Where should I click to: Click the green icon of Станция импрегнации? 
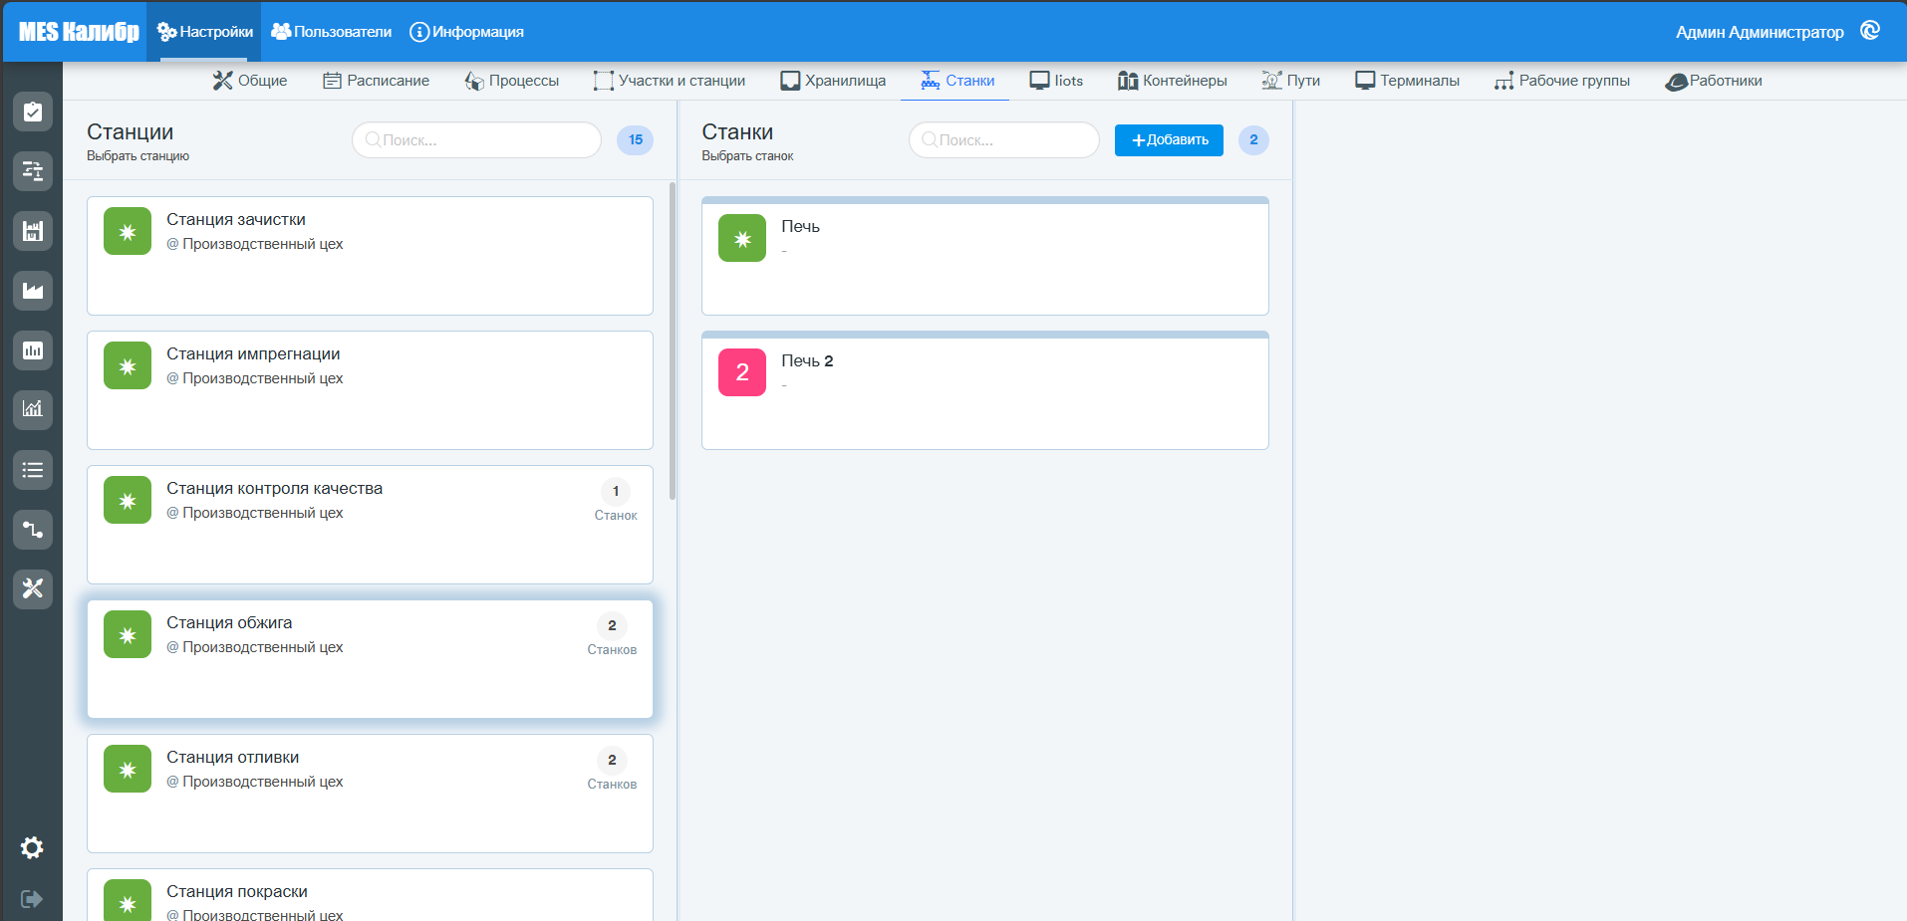[128, 365]
